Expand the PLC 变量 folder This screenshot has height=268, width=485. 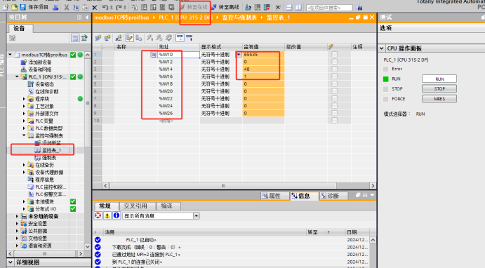click(24, 121)
